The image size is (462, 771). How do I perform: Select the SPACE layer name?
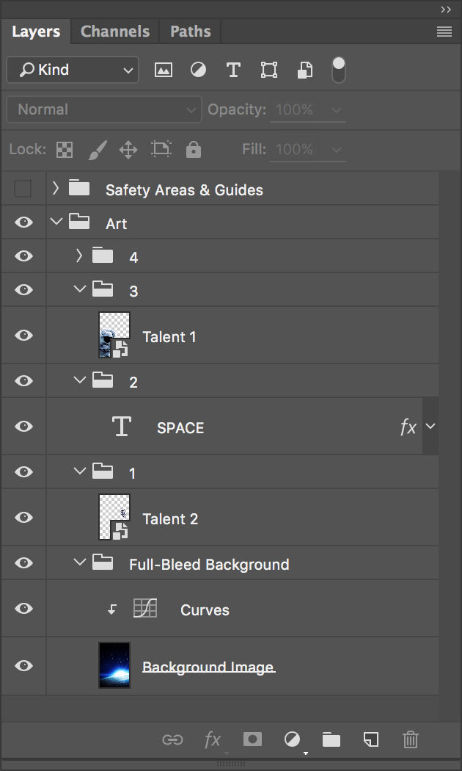tap(180, 428)
